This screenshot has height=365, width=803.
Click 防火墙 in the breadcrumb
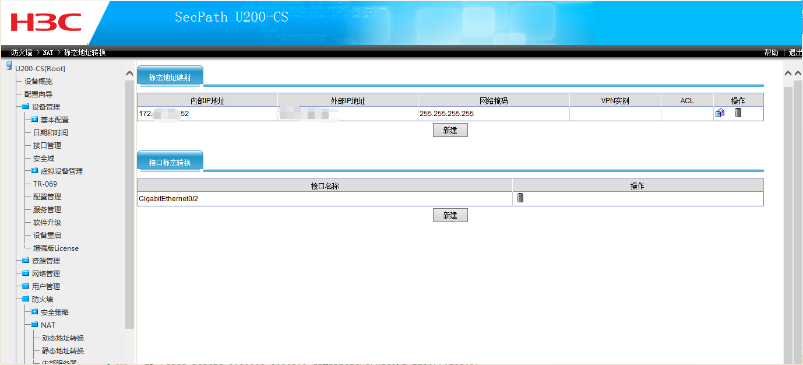(x=22, y=52)
